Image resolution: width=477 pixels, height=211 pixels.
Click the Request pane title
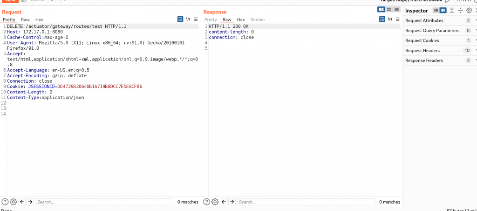coord(12,12)
